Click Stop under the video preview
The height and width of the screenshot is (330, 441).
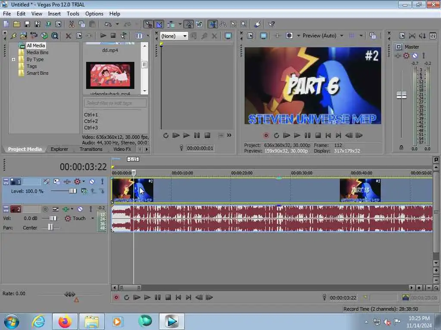318,135
